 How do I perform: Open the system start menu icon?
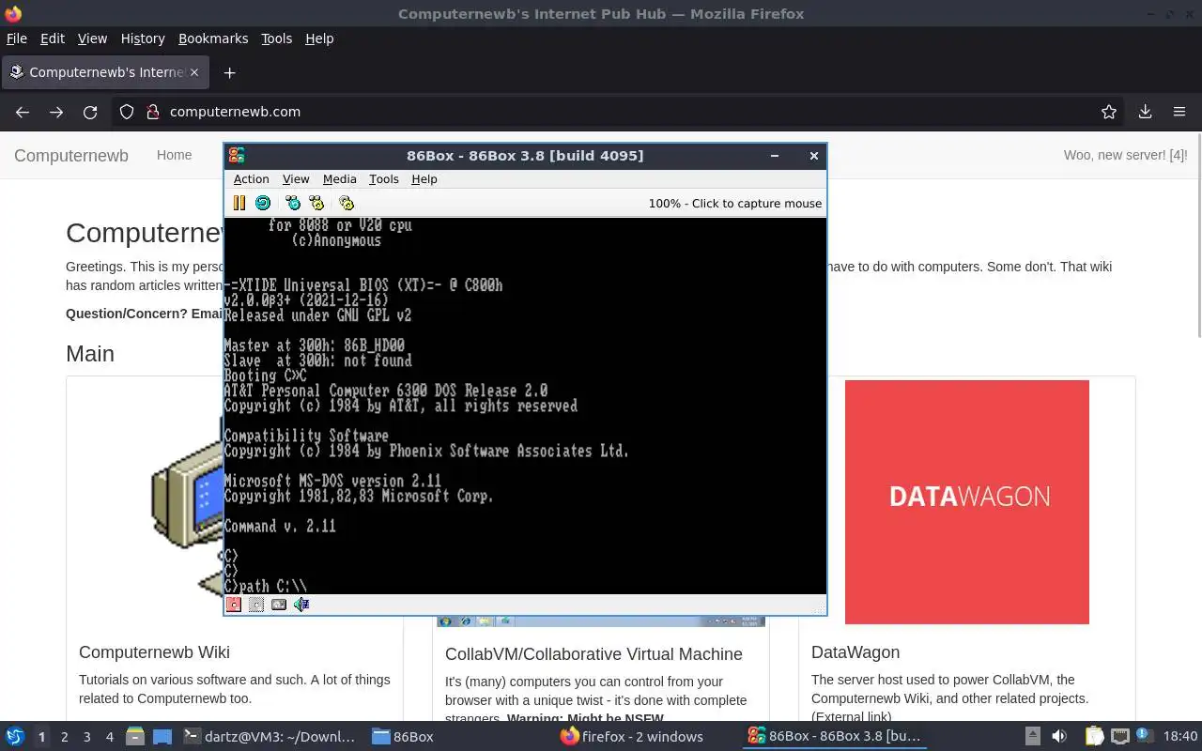pos(15,737)
